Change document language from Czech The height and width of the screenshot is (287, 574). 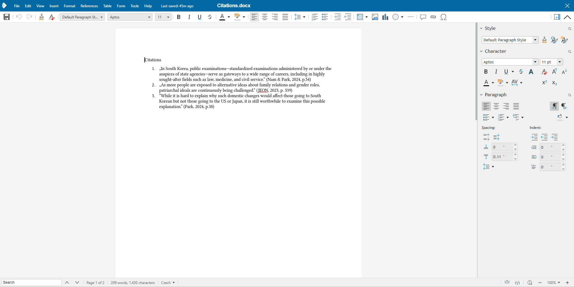[168, 282]
